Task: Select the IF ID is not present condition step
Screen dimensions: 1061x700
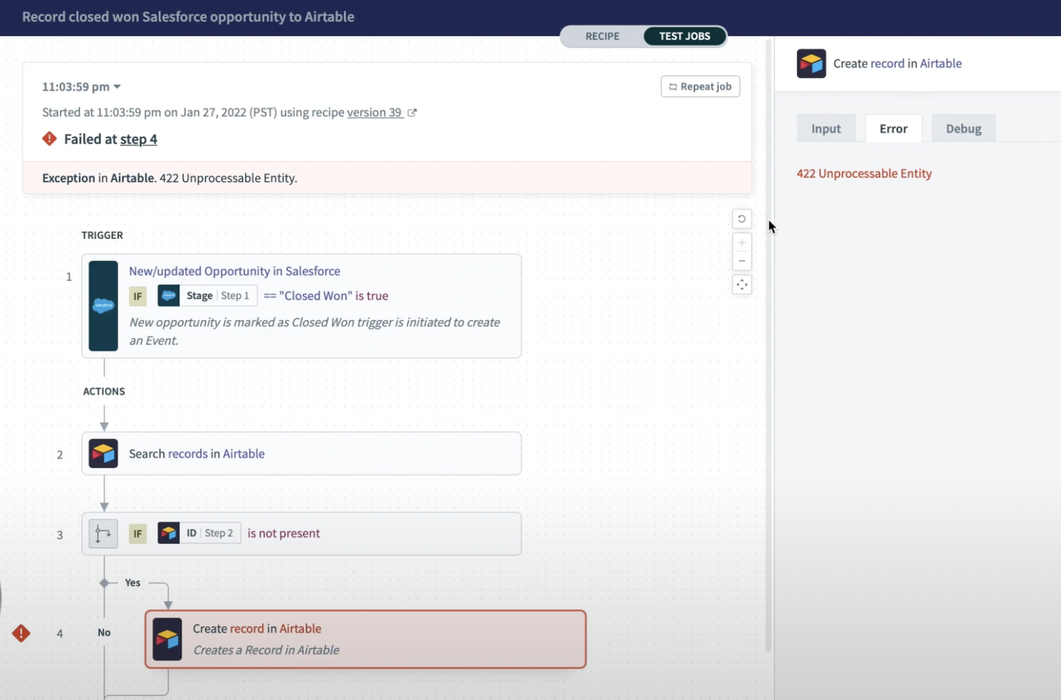Action: pos(301,534)
